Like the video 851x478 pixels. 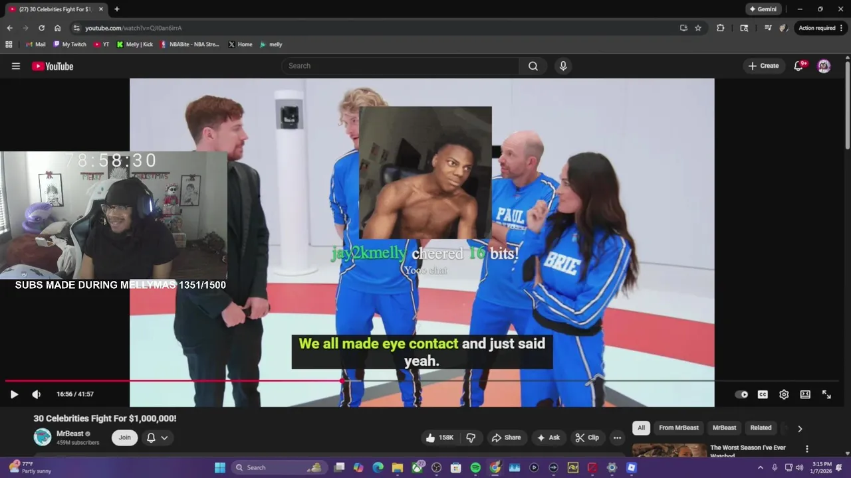[x=439, y=438]
